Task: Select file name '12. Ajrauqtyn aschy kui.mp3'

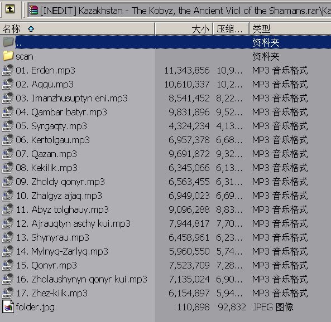Action: 73,223
